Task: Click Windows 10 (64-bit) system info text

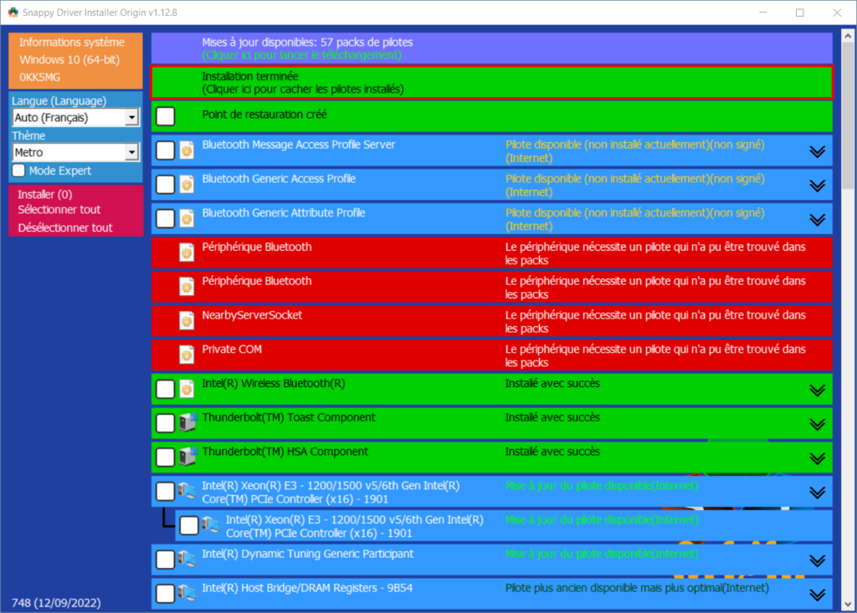Action: click(x=69, y=59)
